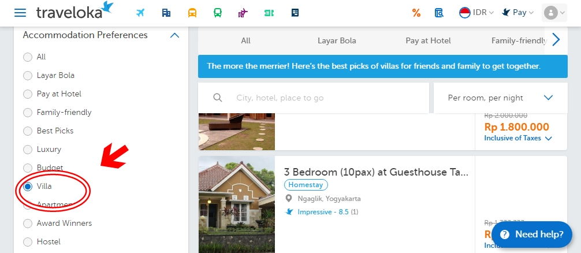
Task: Switch to the Pay at Hotel tab
Action: pos(428,40)
